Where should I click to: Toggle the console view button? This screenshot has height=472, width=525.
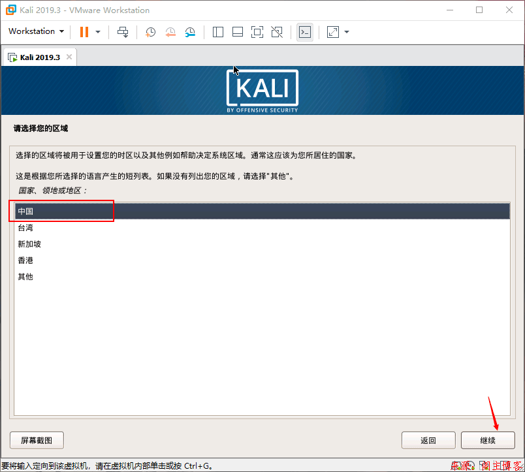tap(305, 32)
